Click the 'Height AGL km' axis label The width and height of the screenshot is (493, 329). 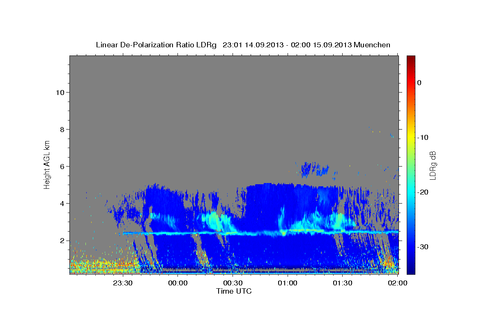coord(47,164)
